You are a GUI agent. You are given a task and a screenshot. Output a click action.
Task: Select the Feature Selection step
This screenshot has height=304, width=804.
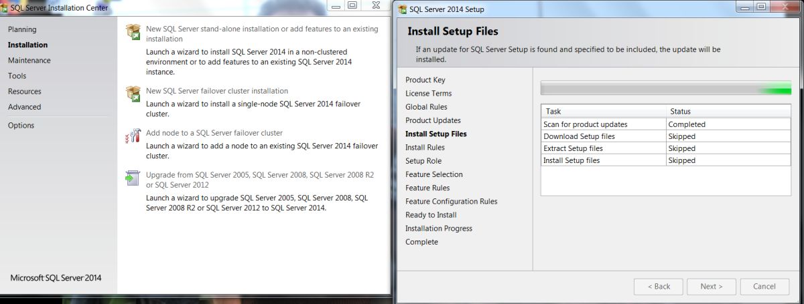pyautogui.click(x=434, y=174)
